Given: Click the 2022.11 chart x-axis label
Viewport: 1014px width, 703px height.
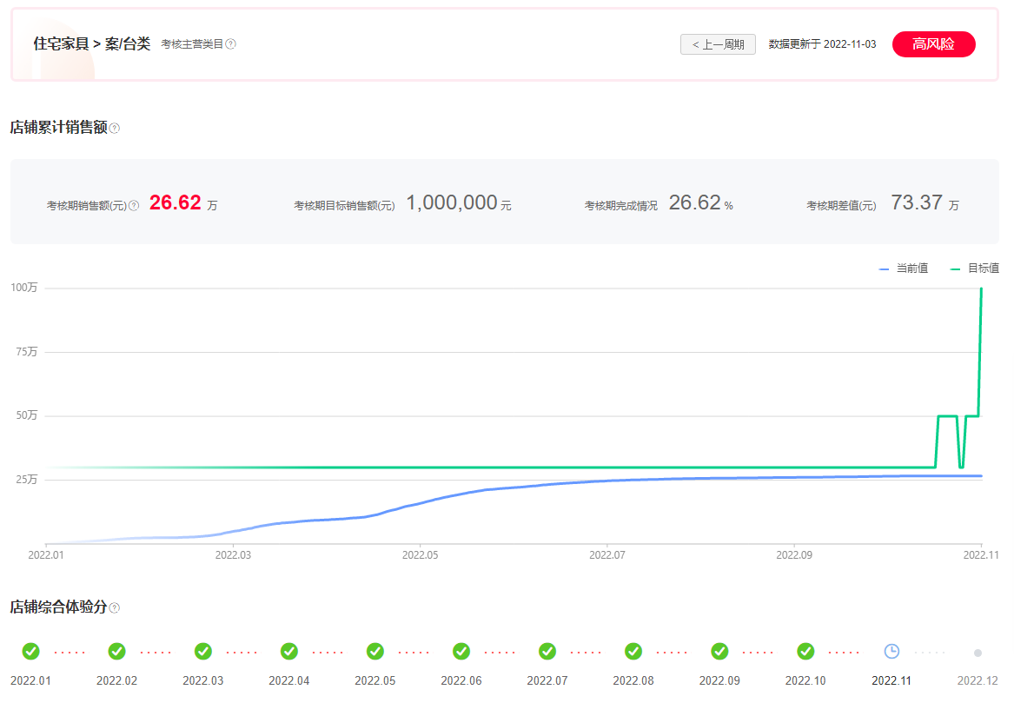Looking at the screenshot, I should click(x=981, y=555).
